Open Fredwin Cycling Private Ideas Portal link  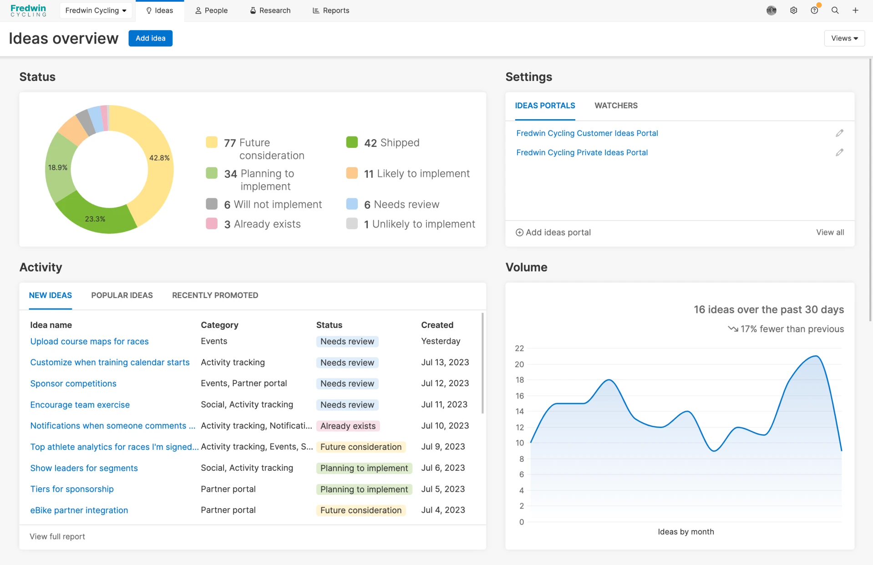click(x=582, y=152)
